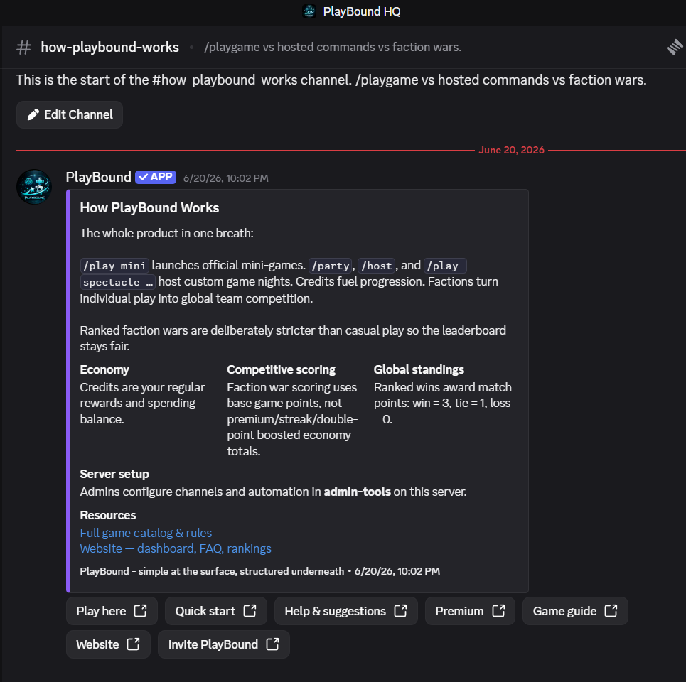Click the channel topic text in header
686x682 pixels.
point(333,47)
